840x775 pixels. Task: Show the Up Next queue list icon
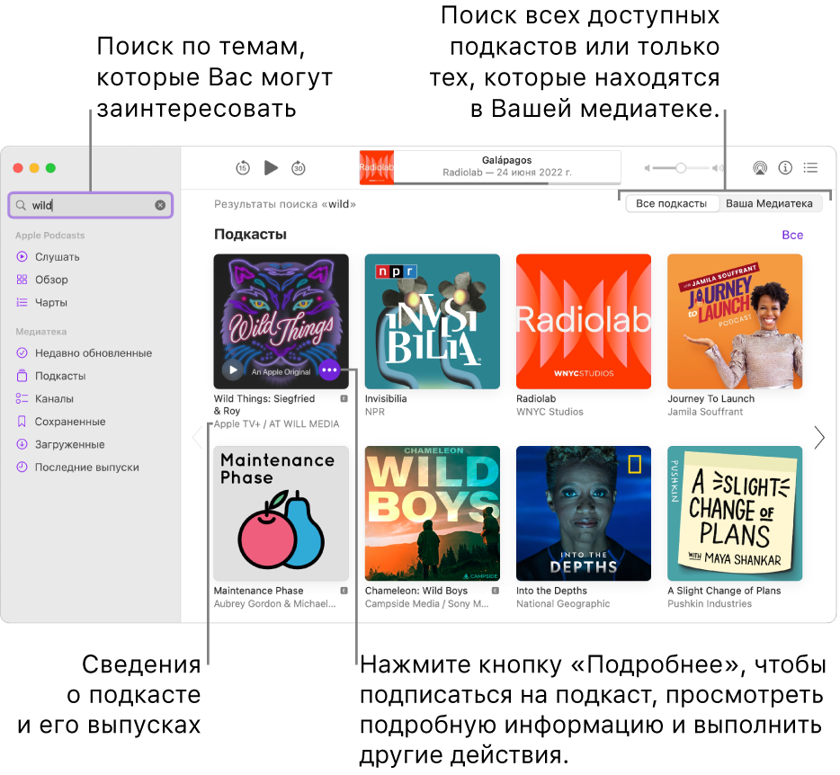(x=810, y=168)
